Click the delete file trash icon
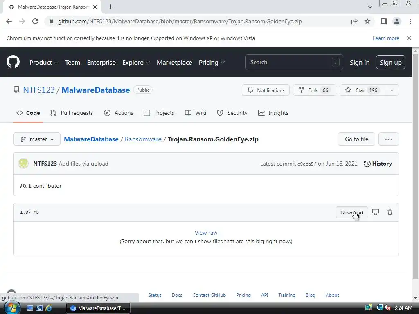Image resolution: width=419 pixels, height=314 pixels. pos(390,212)
